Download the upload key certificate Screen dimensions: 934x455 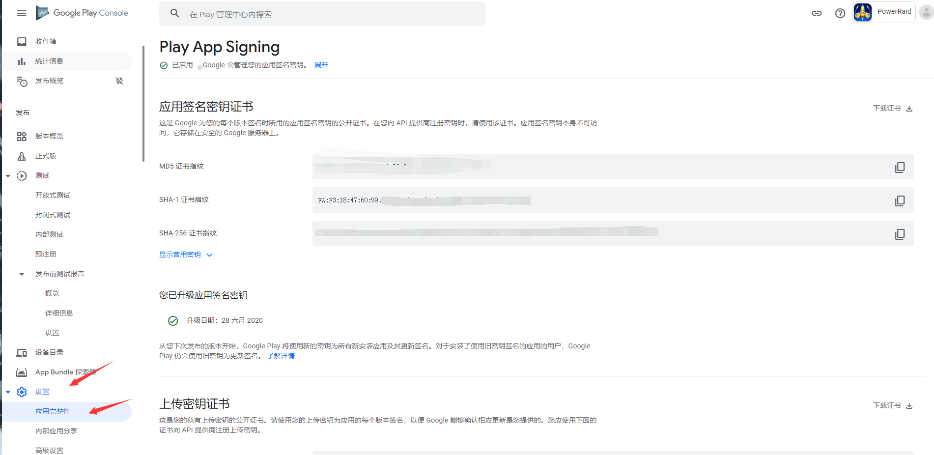pyautogui.click(x=893, y=405)
